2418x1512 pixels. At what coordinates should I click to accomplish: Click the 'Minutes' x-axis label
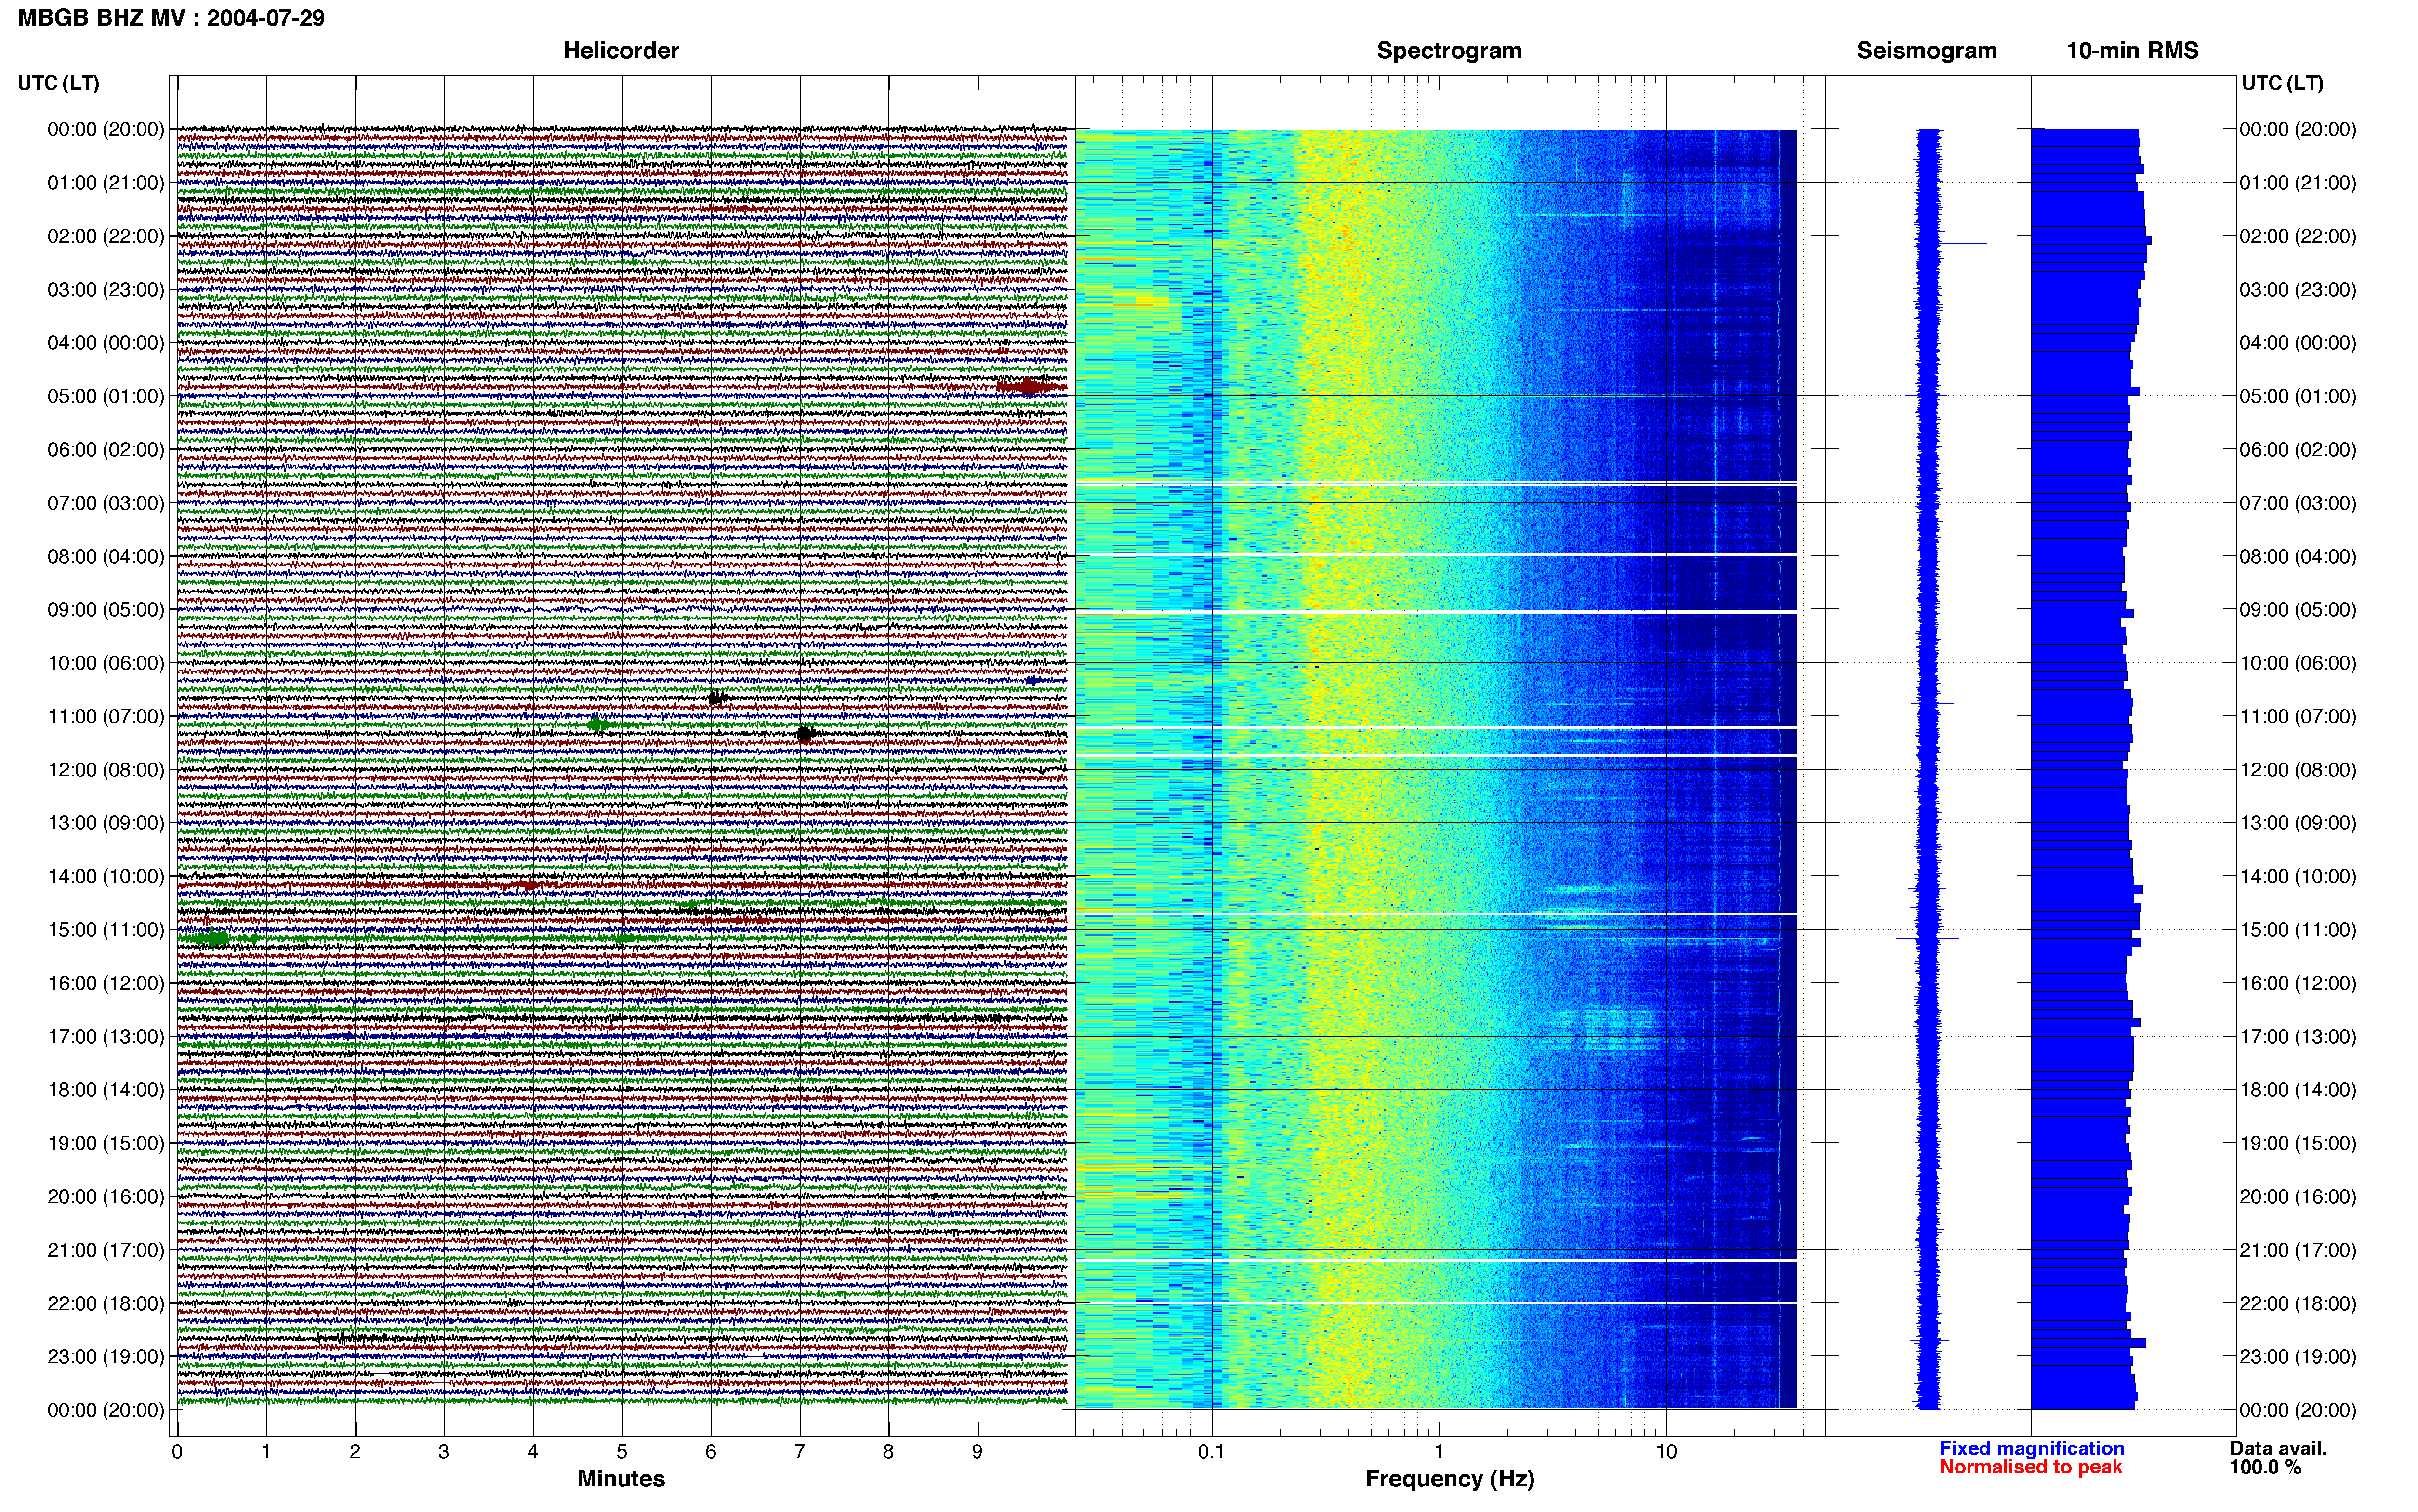point(621,1479)
